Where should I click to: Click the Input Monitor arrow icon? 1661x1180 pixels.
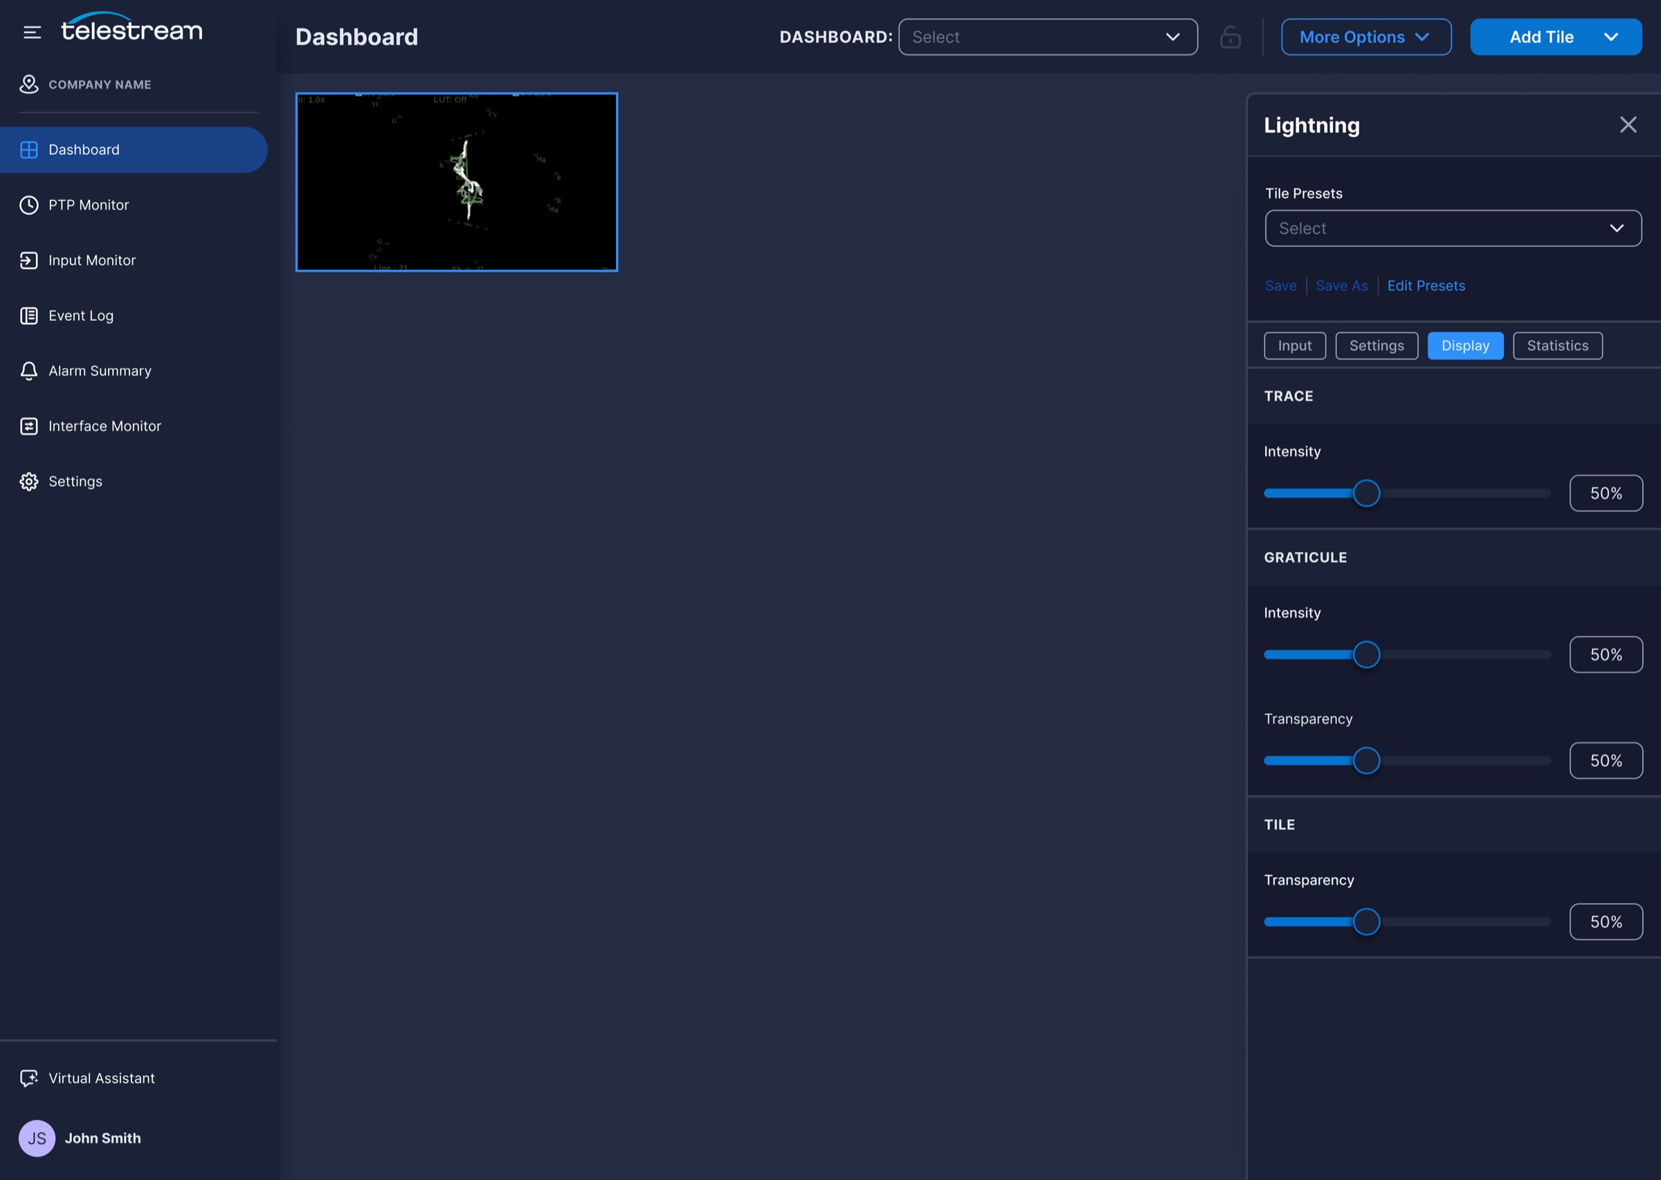[x=28, y=260]
